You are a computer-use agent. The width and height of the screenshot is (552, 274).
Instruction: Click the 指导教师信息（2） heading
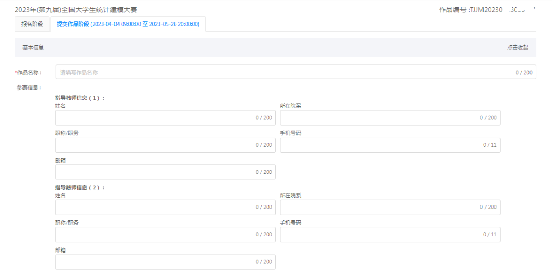[80, 188]
